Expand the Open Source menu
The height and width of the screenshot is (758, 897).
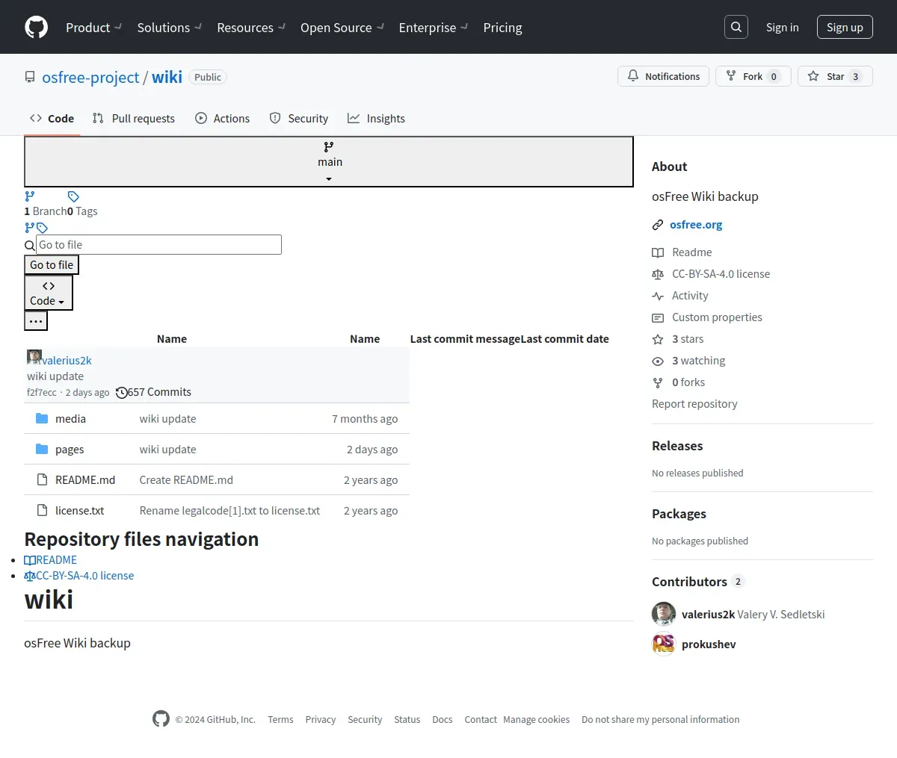[x=342, y=28]
